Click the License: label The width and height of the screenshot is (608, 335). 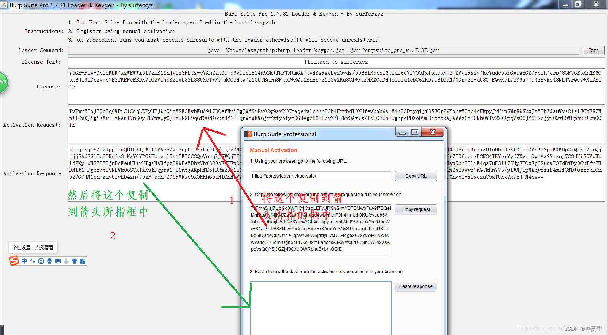coord(49,87)
